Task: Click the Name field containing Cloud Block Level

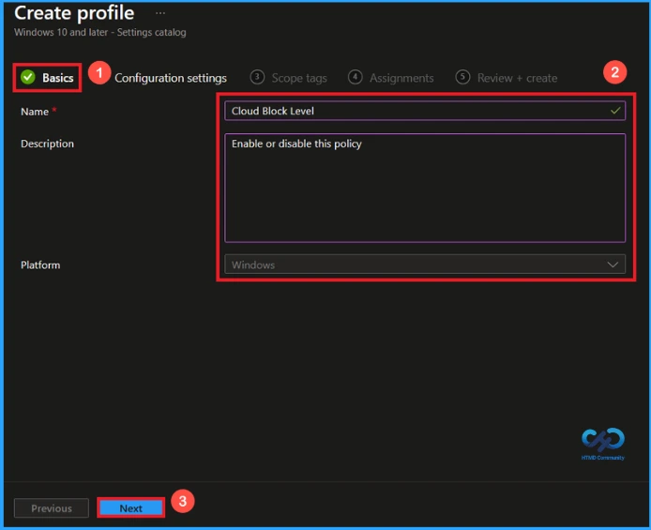Action: [425, 111]
